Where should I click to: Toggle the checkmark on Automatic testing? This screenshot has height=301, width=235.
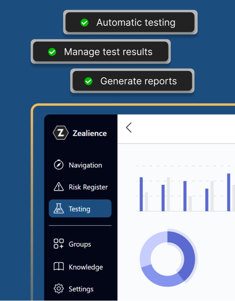pyautogui.click(x=84, y=22)
